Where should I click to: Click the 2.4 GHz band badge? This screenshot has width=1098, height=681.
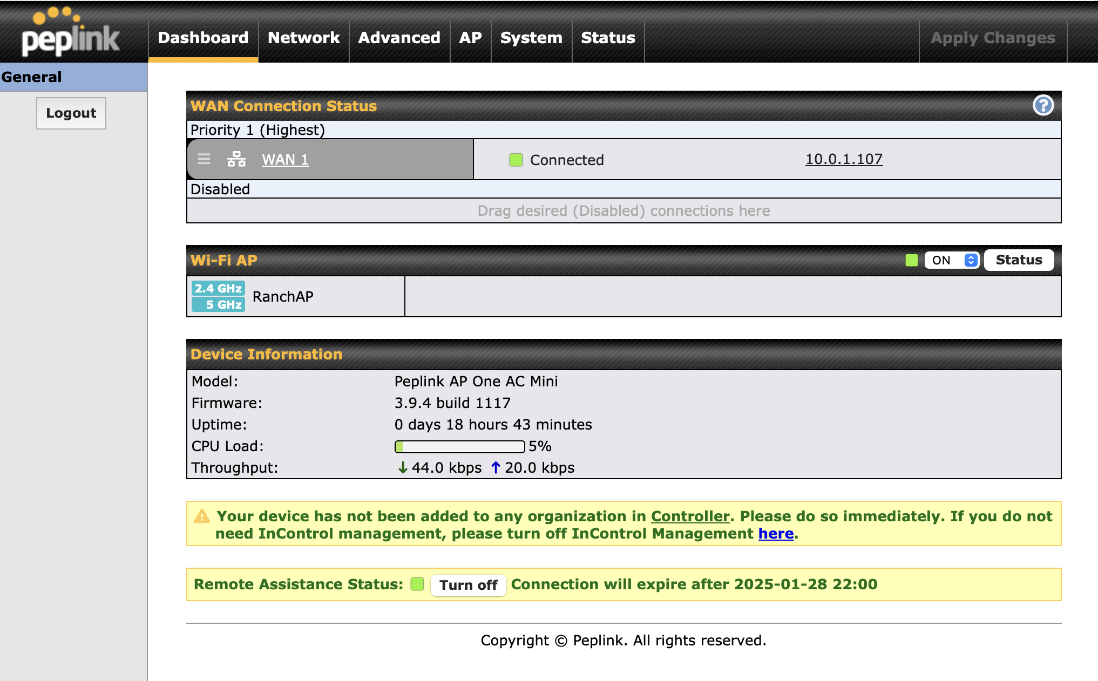pyautogui.click(x=218, y=288)
